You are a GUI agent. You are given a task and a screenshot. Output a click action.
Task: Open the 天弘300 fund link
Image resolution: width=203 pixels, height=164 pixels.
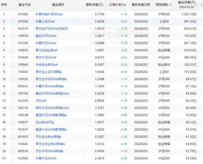point(41,101)
